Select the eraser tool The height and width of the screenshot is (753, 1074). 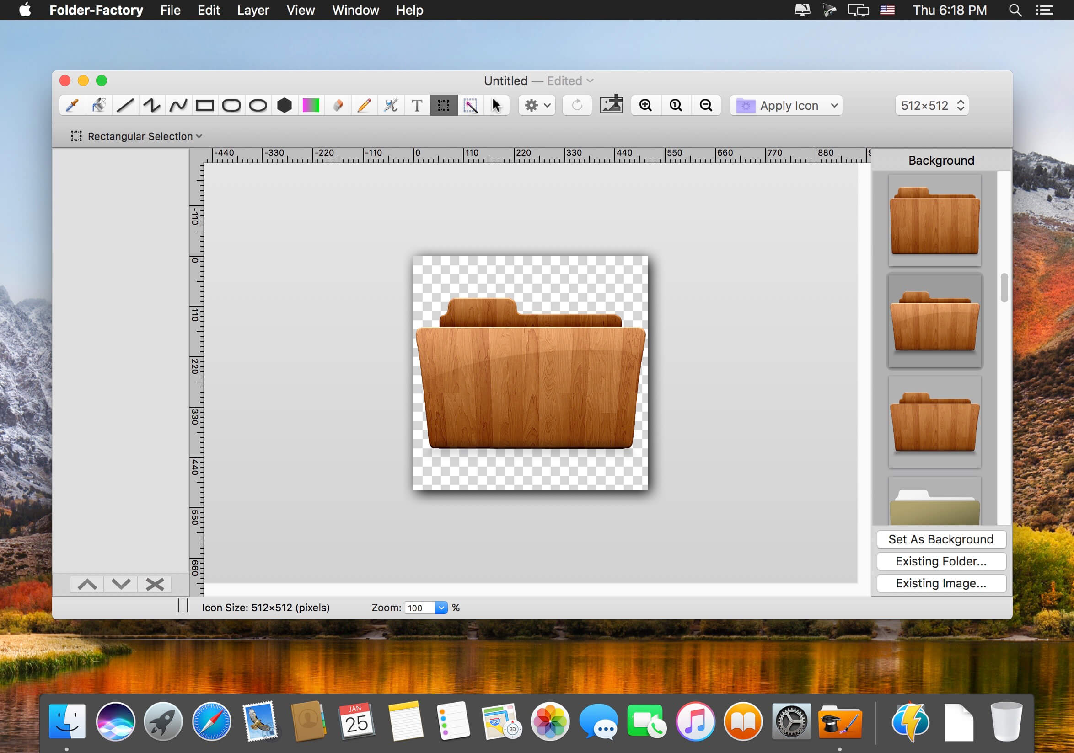337,105
